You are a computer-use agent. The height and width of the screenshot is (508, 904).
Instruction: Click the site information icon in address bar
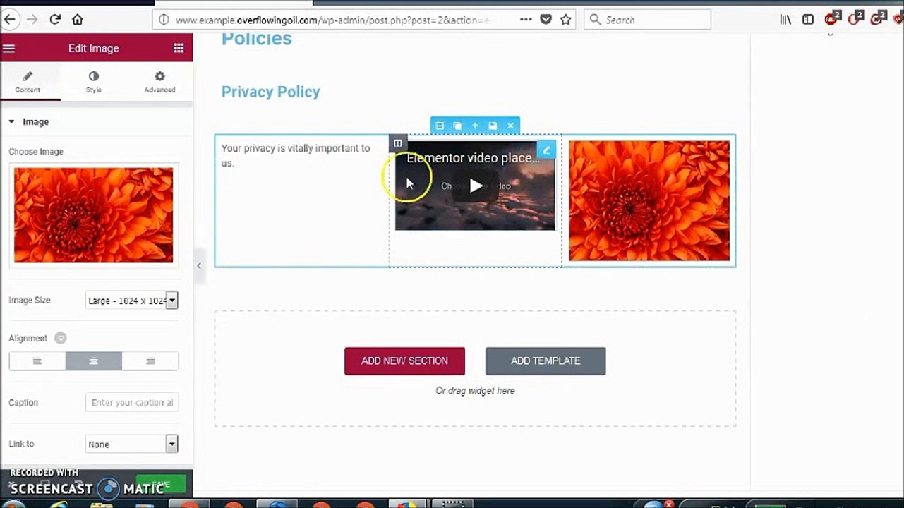coord(164,20)
